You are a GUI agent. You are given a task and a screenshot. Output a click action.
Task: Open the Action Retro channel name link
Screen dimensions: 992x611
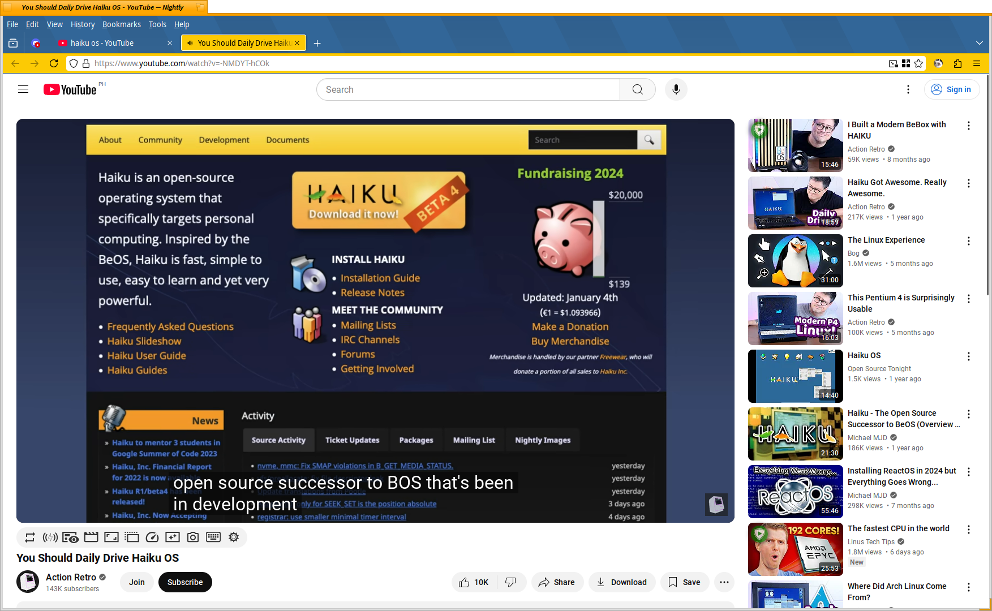tap(71, 577)
